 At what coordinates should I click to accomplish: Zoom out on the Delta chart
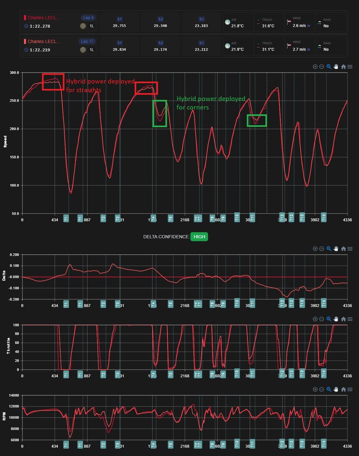321,249
